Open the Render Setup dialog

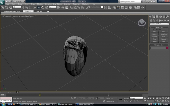pos(135,7)
